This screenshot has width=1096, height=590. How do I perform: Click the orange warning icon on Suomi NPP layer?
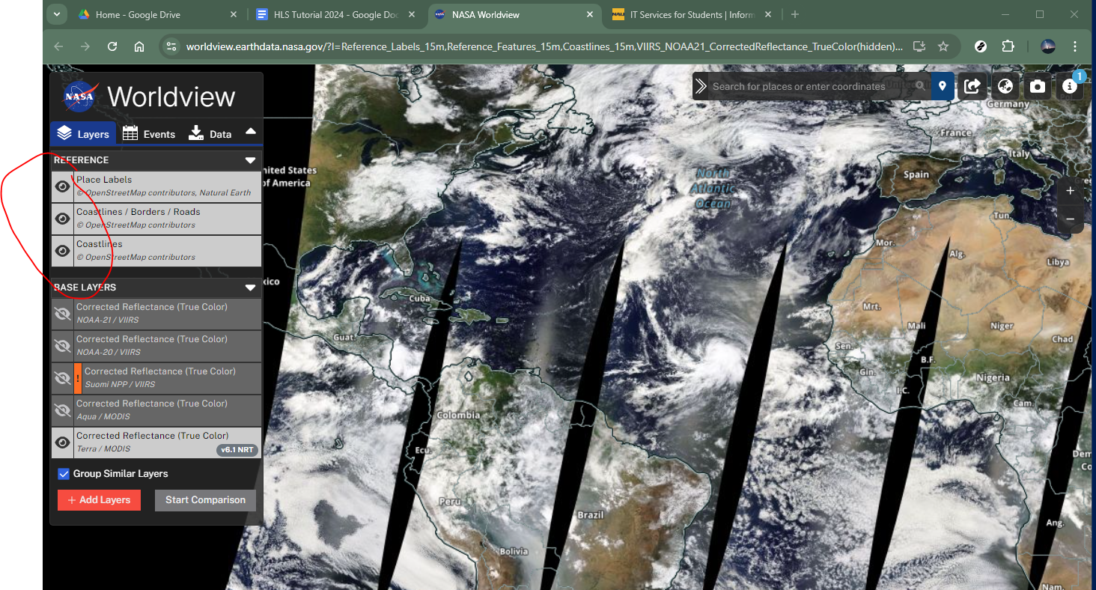coord(78,379)
